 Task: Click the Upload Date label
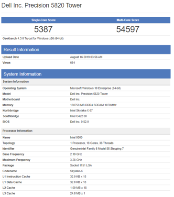coord(11,57)
